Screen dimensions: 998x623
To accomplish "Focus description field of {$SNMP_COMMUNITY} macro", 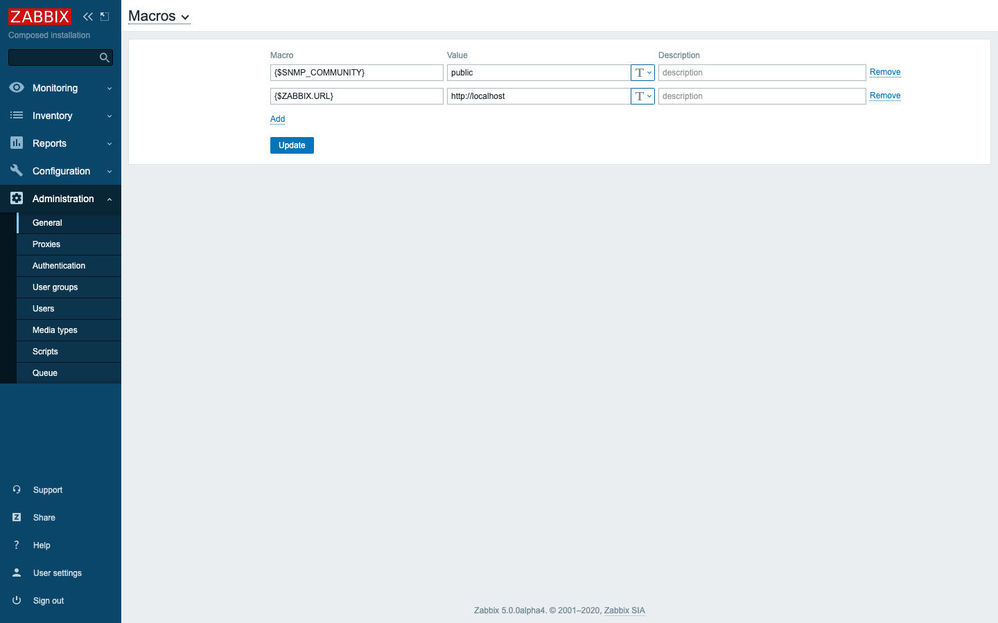I will point(761,73).
